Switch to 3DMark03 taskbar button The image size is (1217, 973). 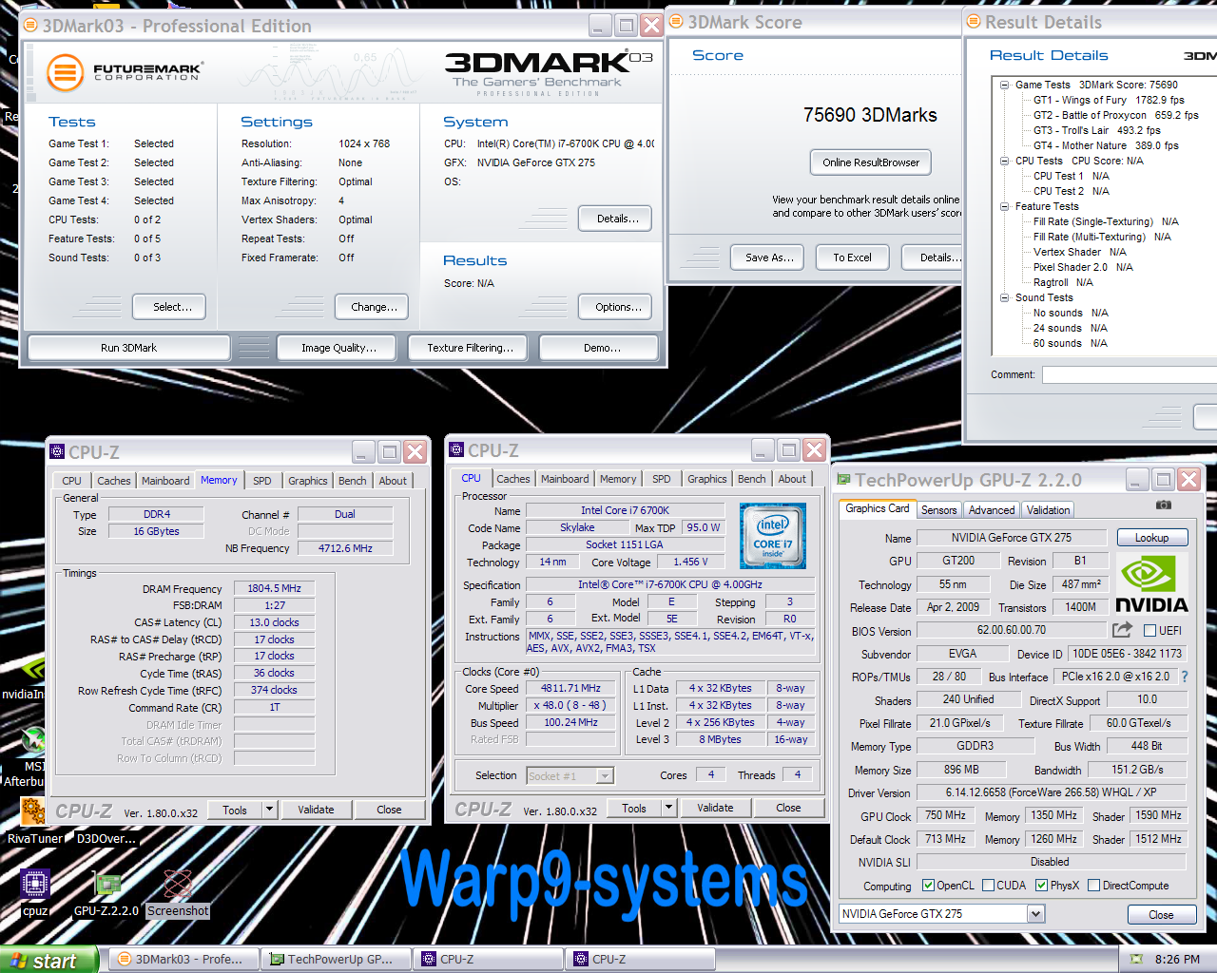pos(183,960)
